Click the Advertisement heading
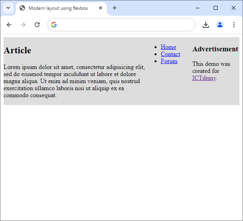The image size is (243, 221). click(215, 49)
